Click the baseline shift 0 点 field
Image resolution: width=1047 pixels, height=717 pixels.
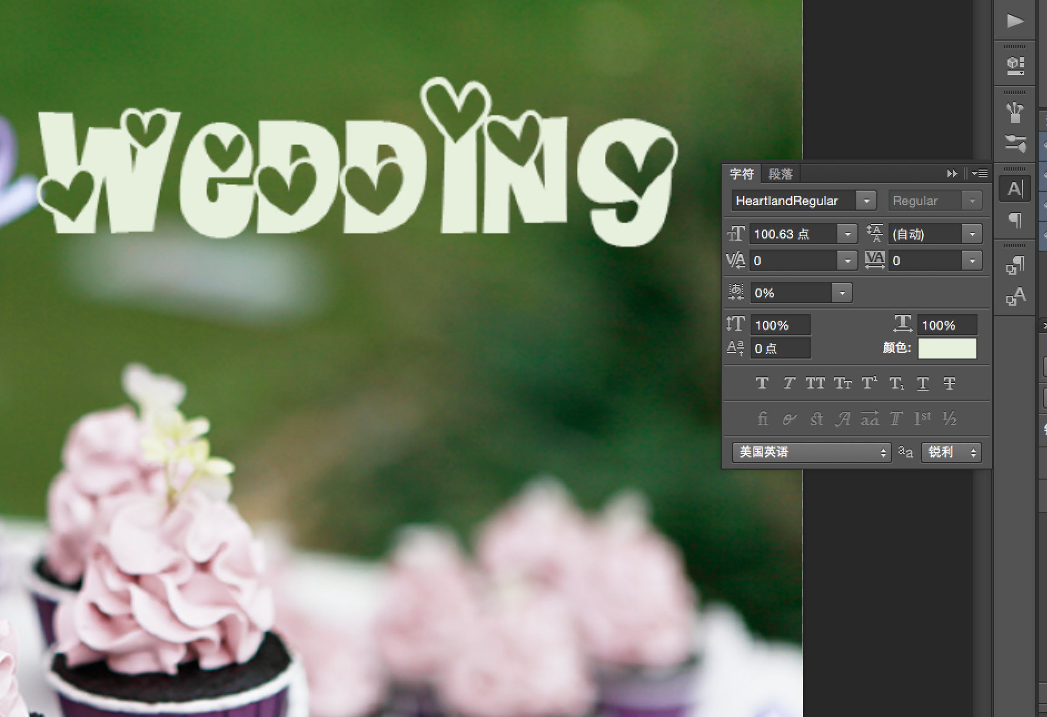781,348
